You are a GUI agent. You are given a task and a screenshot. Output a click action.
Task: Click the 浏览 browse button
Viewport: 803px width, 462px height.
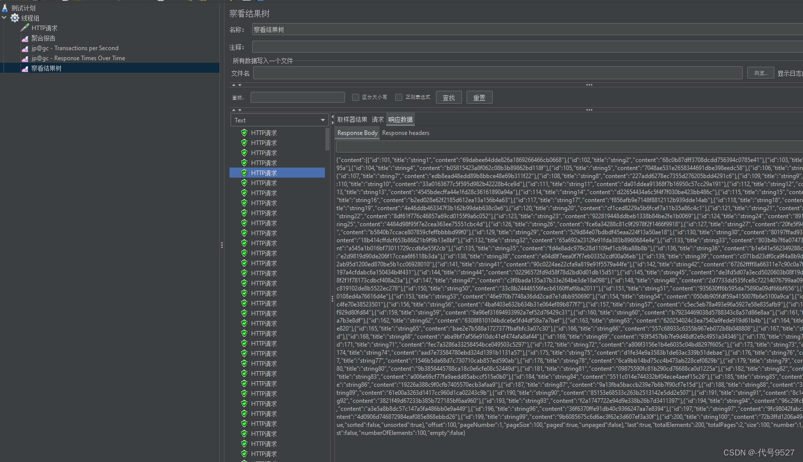coord(760,73)
